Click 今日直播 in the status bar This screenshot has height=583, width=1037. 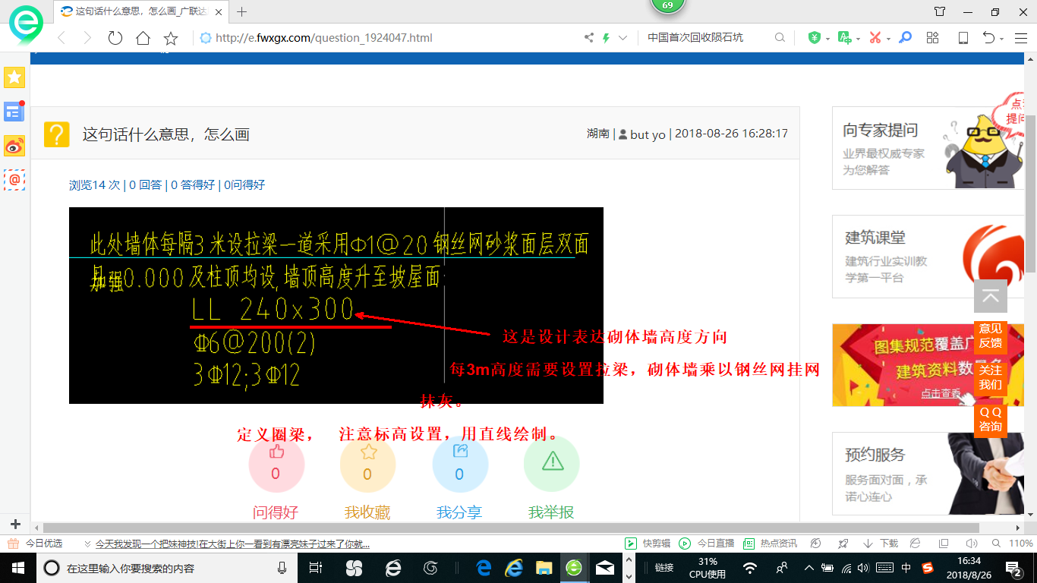(x=707, y=544)
